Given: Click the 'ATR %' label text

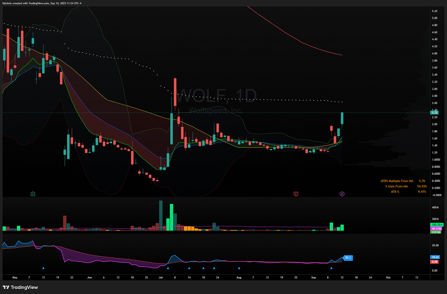Looking at the screenshot, I should point(395,192).
